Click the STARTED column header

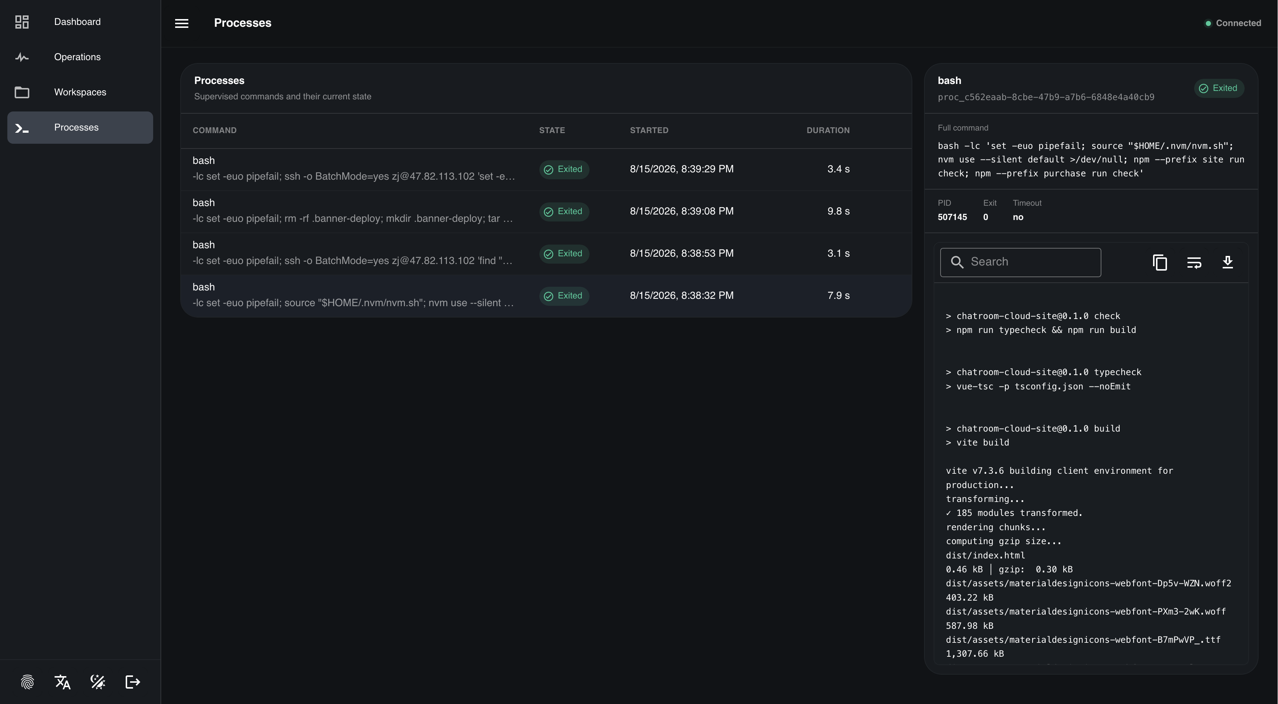click(649, 130)
